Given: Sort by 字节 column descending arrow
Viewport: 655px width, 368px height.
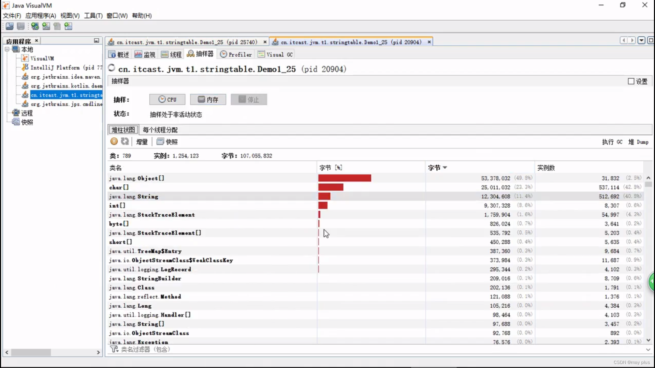Looking at the screenshot, I should click(445, 168).
